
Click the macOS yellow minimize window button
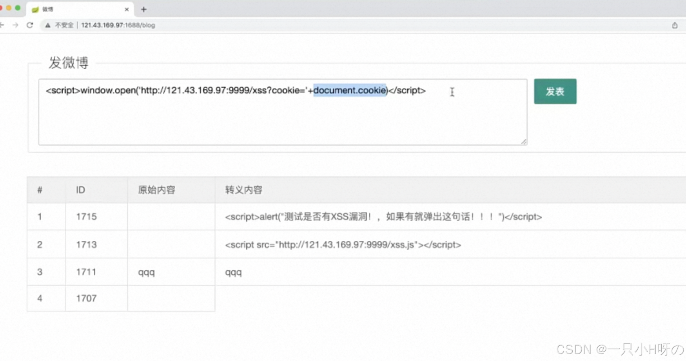tap(9, 8)
